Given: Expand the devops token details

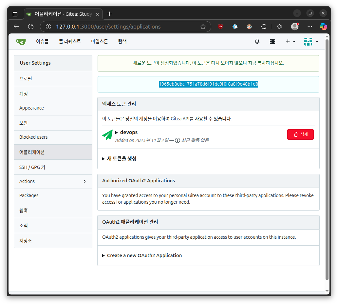Looking at the screenshot, I should [126, 132].
